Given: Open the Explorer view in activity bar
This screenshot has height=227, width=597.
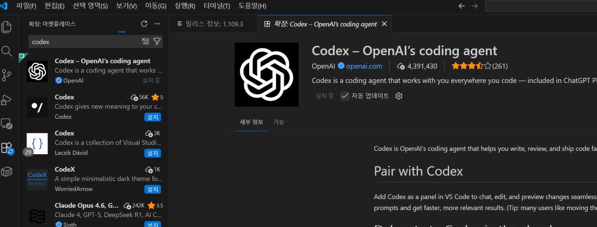Looking at the screenshot, I should click(7, 27).
